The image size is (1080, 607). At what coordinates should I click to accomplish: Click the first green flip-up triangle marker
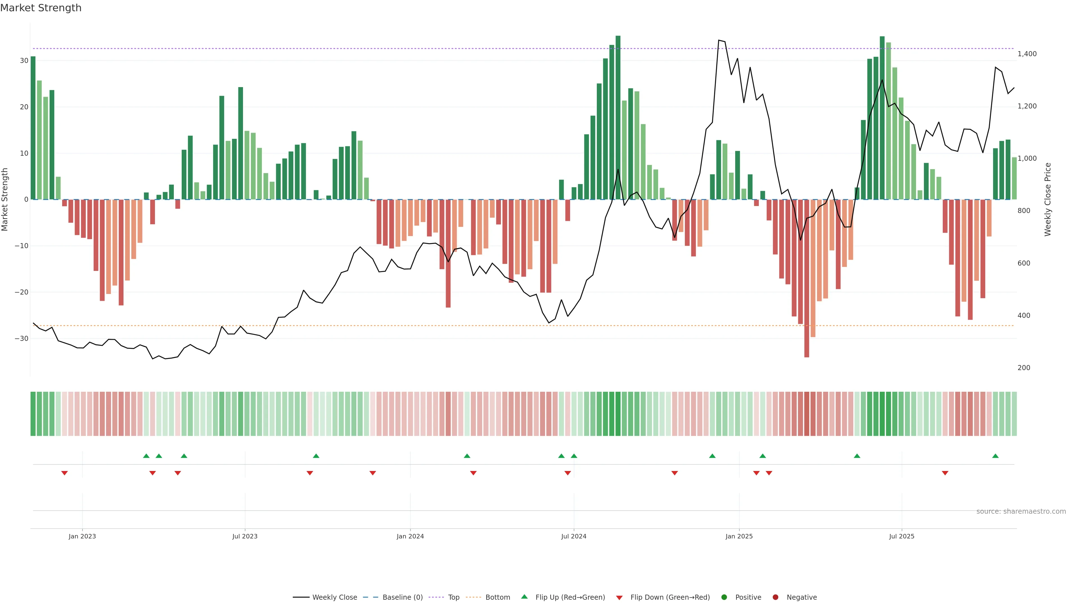click(x=146, y=456)
